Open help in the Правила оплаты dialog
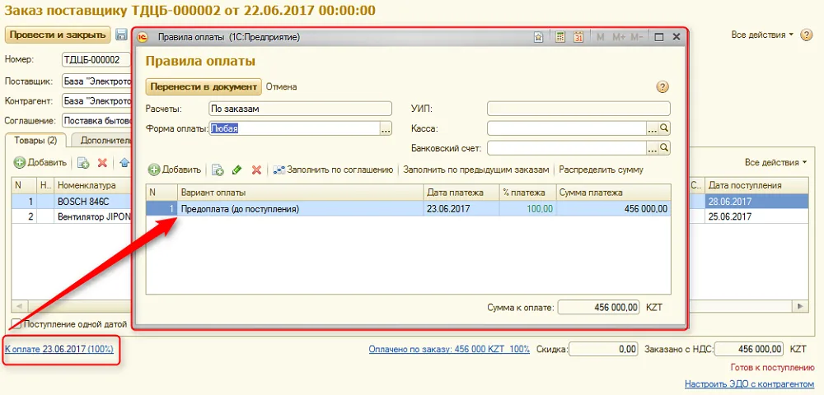Screen dimensions: 824x395 [662, 87]
